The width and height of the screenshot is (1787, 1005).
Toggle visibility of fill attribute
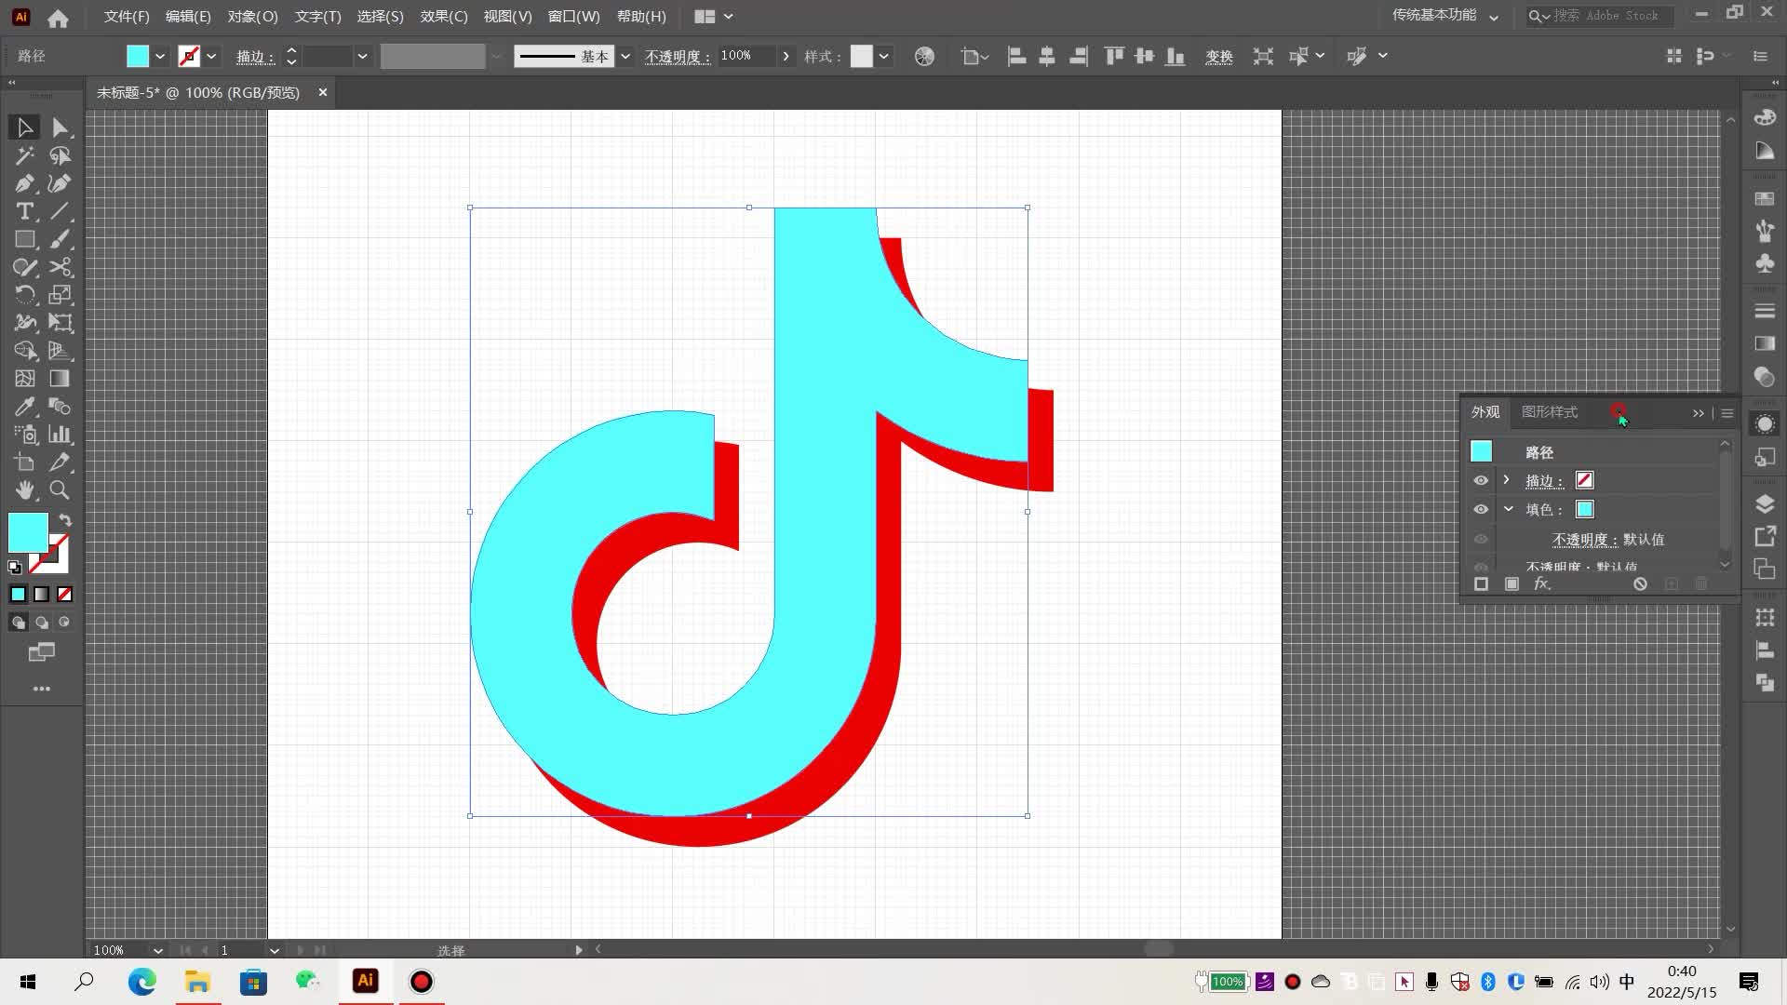[1481, 509]
